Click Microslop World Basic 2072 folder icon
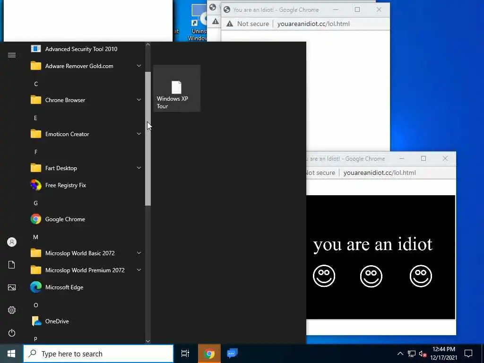 pyautogui.click(x=36, y=253)
